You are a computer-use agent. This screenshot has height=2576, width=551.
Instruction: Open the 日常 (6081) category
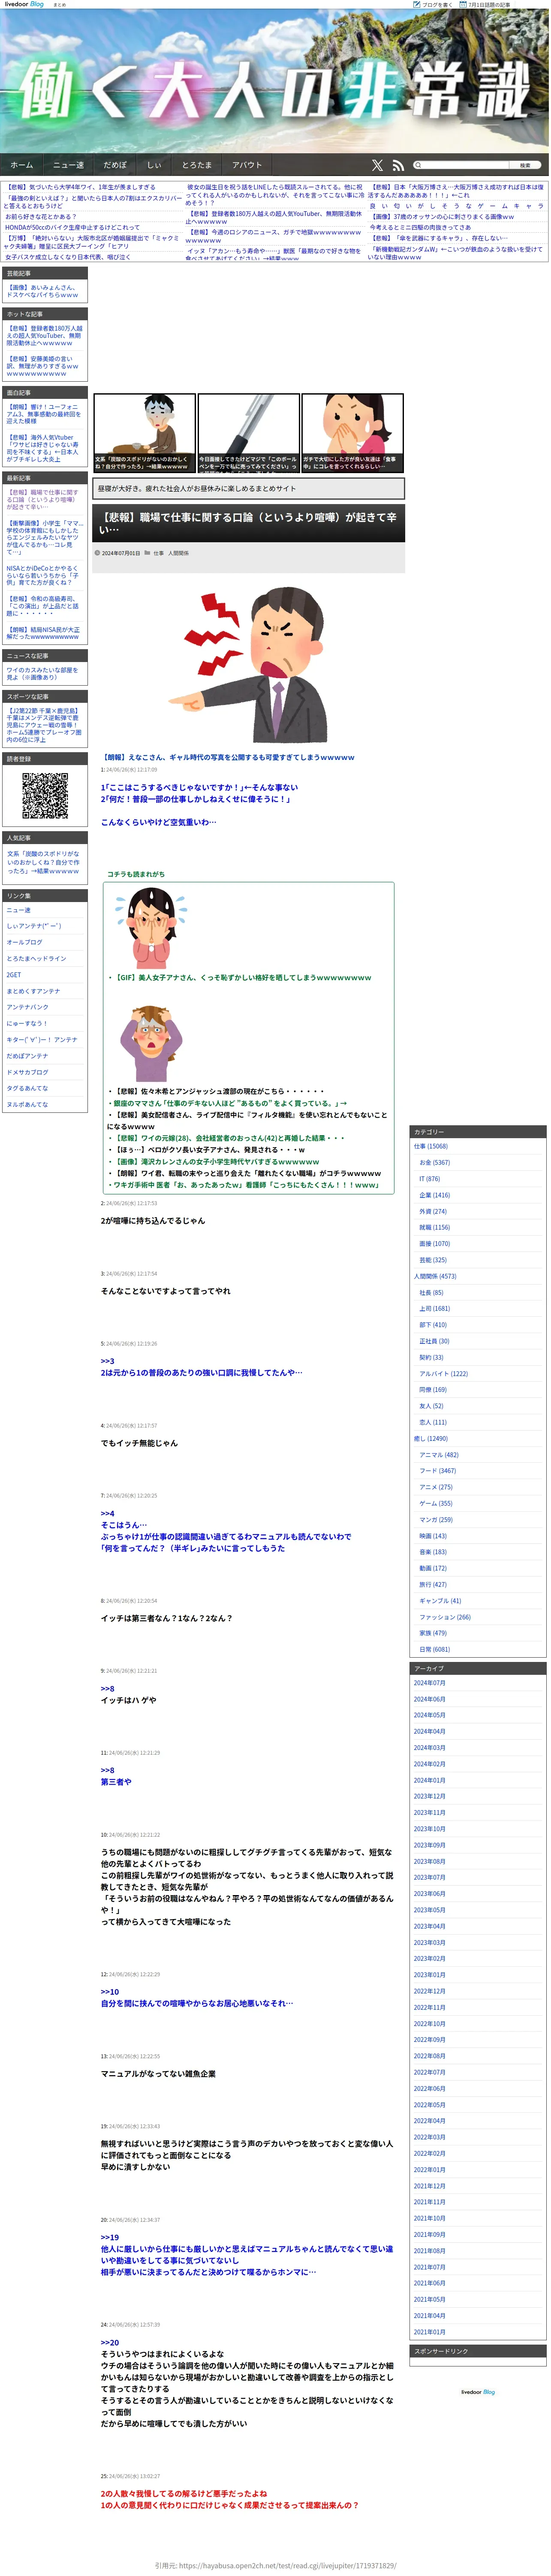[x=434, y=1650]
